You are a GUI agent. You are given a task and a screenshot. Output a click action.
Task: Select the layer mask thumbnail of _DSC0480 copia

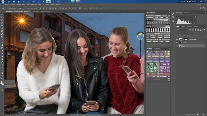pyautogui.click(x=186, y=39)
